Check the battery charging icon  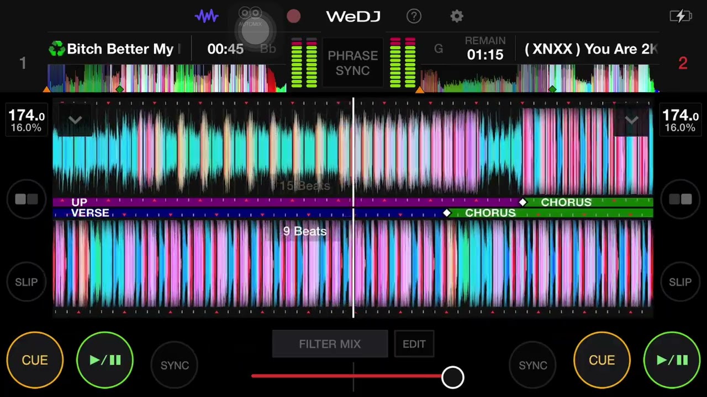click(x=680, y=16)
